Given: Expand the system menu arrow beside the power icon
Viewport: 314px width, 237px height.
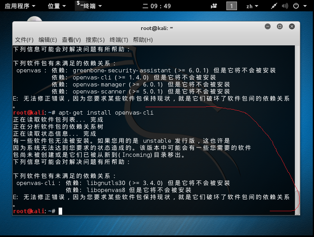Looking at the screenshot, I should click(x=305, y=6).
